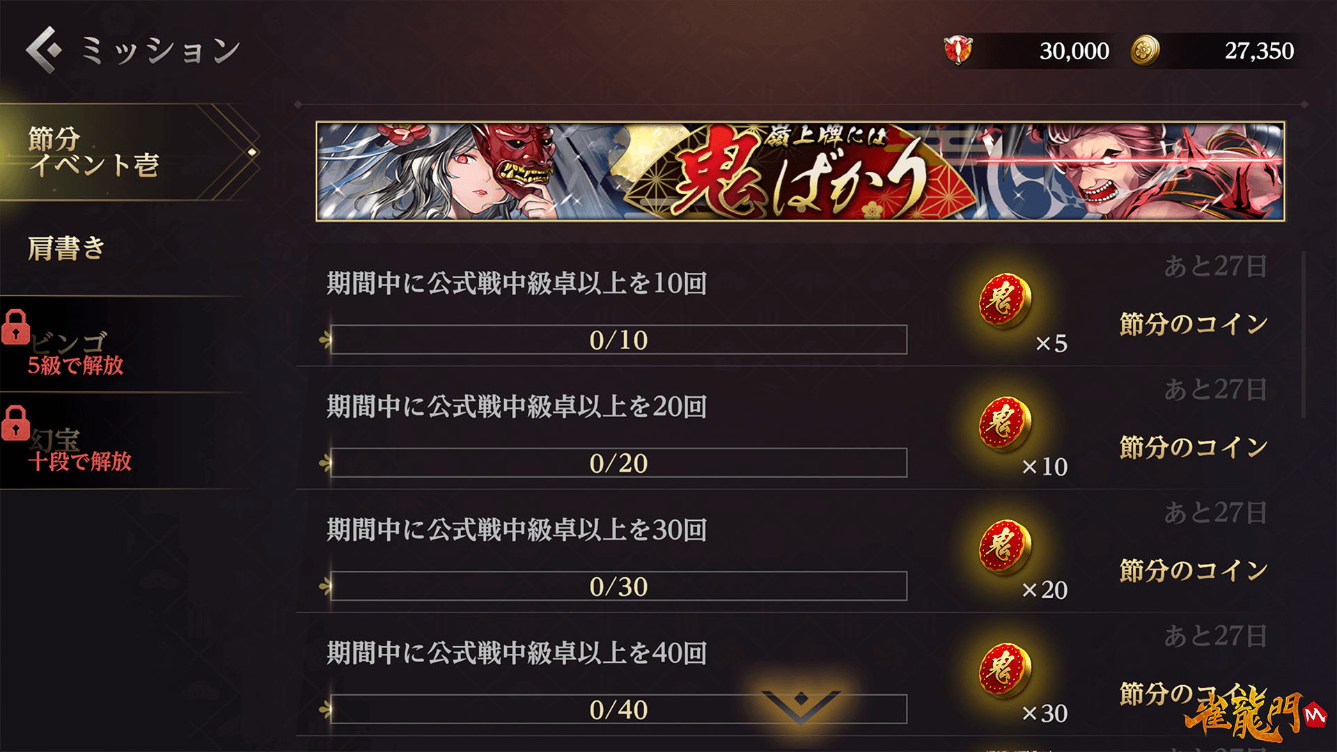Viewport: 1337px width, 752px height.
Task: Tap the oni coin reward ×30
Action: point(1004,671)
